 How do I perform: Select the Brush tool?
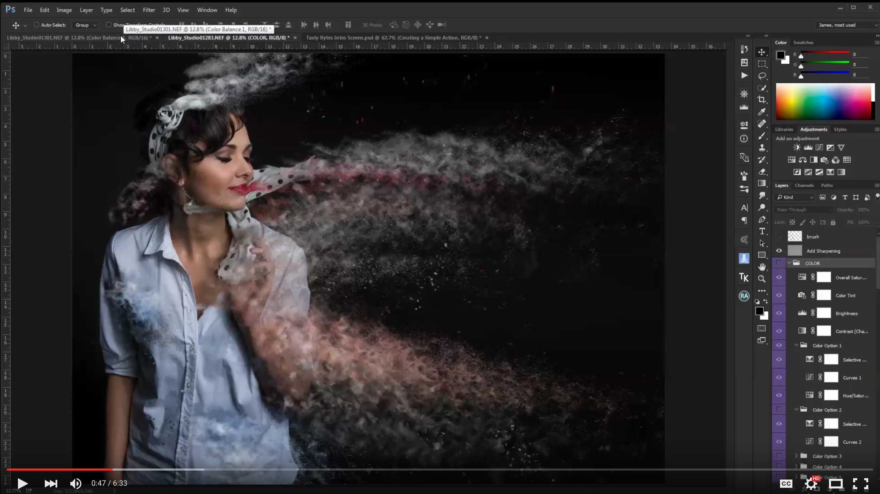coord(762,136)
